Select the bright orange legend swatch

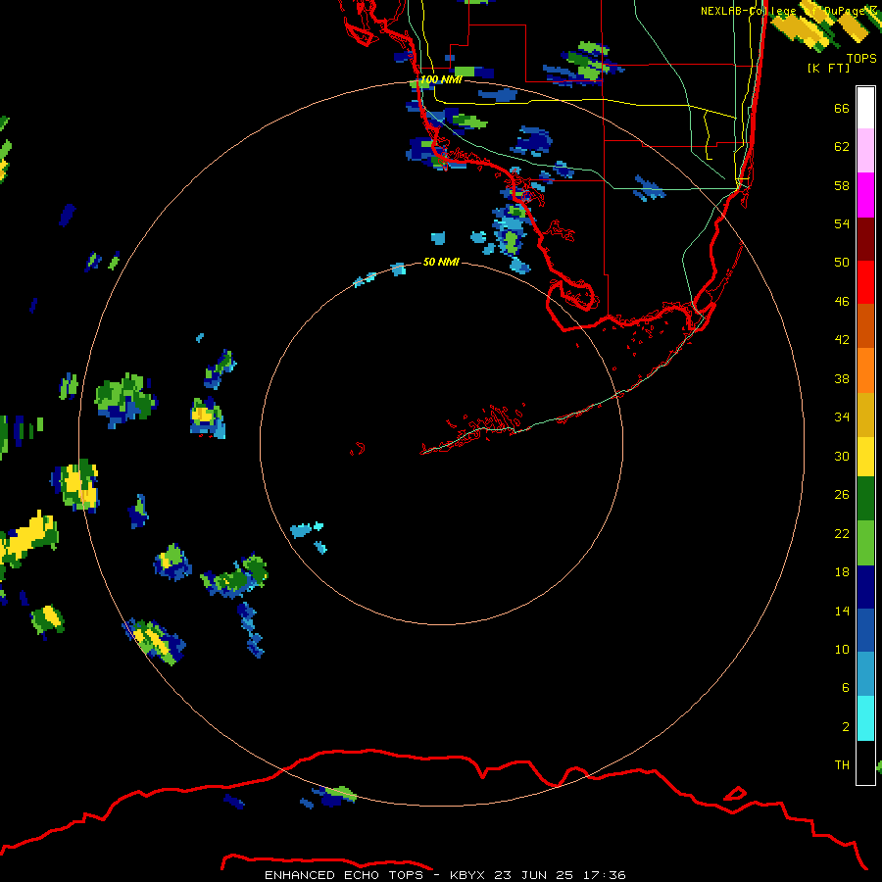point(865,370)
